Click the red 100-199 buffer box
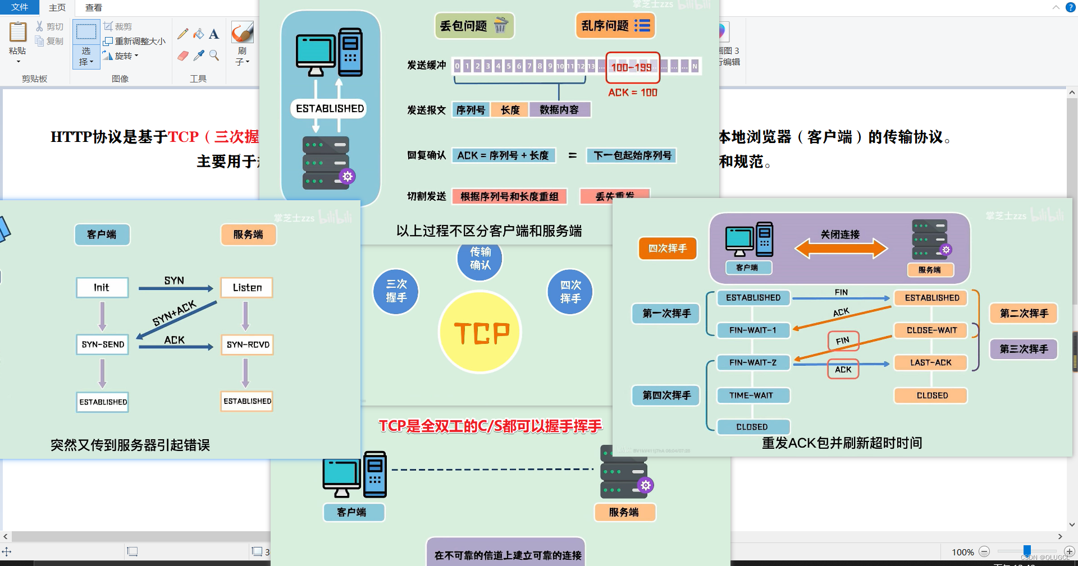The width and height of the screenshot is (1078, 566). click(x=632, y=67)
